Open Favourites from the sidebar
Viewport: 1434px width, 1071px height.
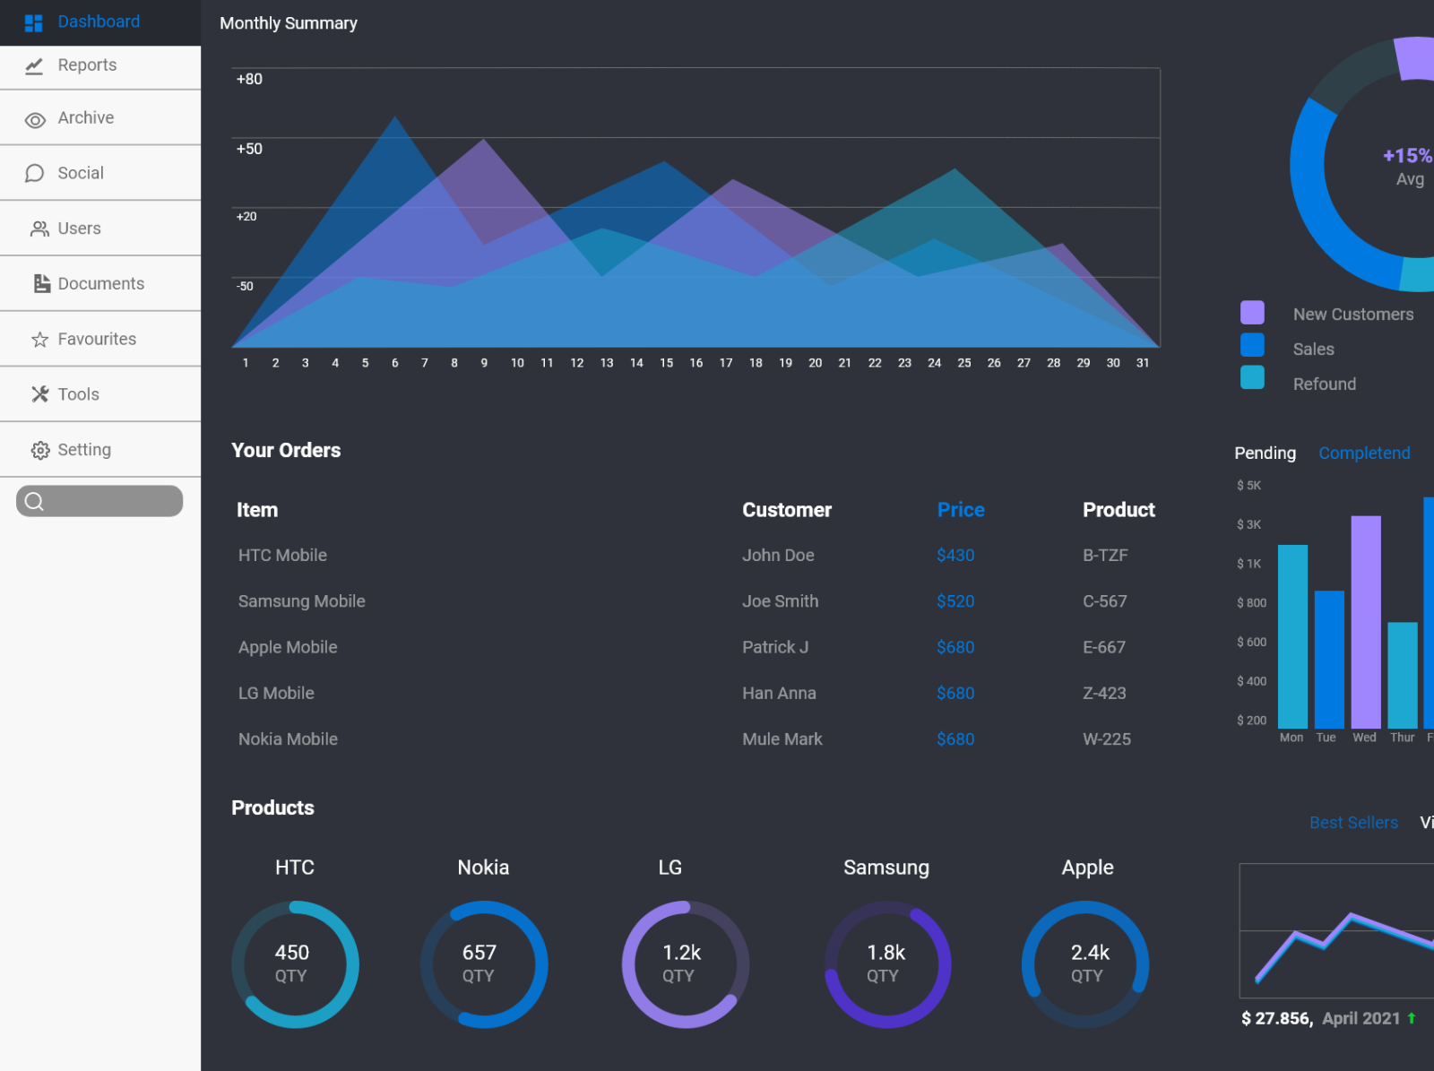coord(100,339)
